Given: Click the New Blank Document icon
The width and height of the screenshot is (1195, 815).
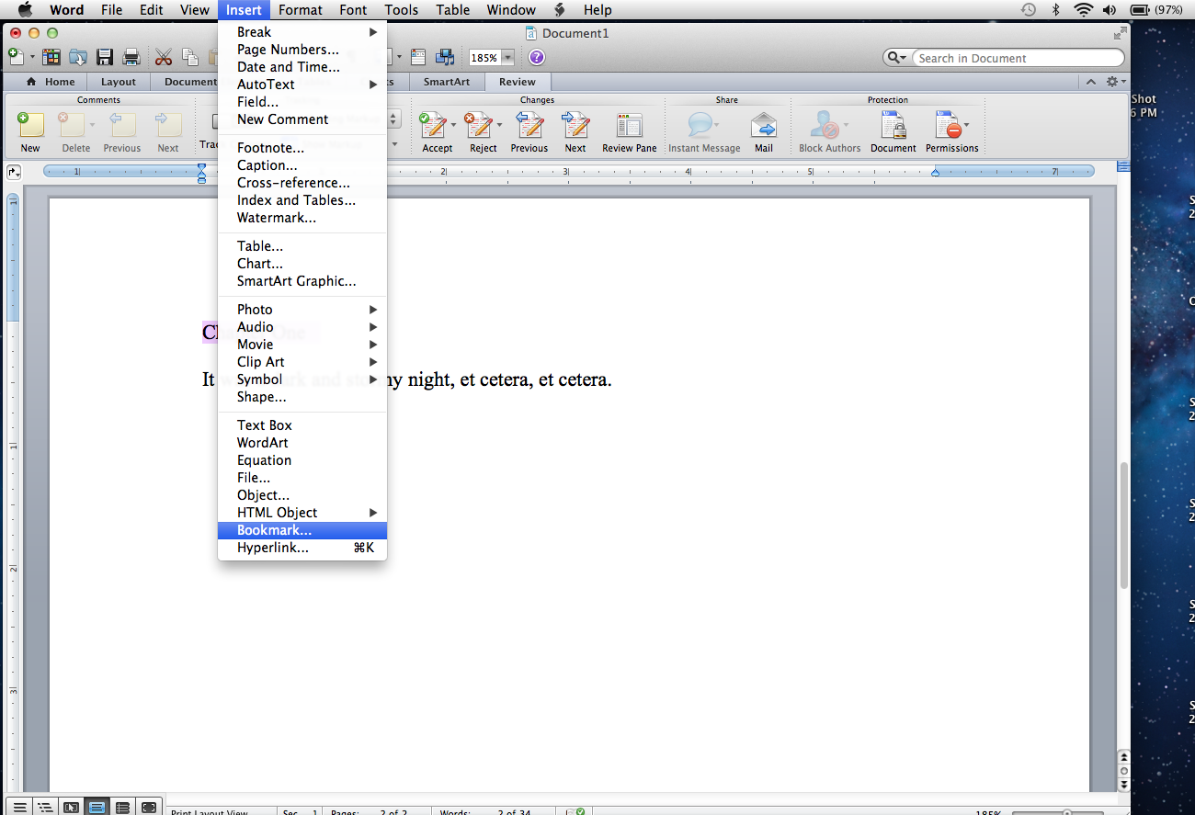Looking at the screenshot, I should click(17, 57).
